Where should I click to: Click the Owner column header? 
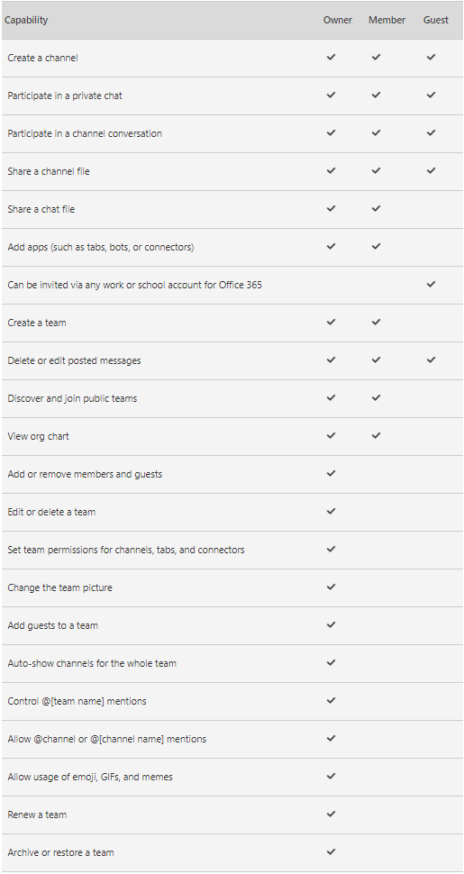(337, 20)
